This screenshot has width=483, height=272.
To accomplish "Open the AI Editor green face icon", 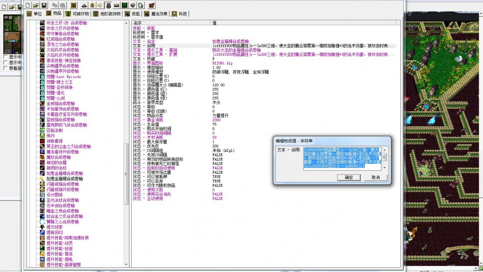I will tap(124, 5).
